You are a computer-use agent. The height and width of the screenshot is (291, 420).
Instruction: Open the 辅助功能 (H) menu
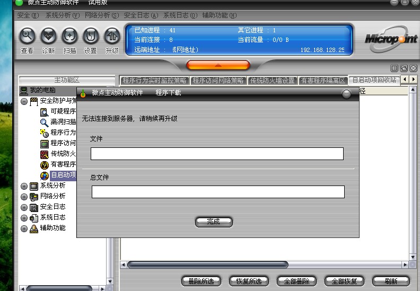pyautogui.click(x=220, y=15)
